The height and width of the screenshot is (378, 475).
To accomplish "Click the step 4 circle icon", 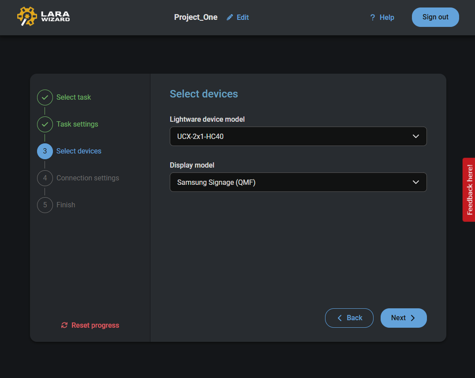I will [x=45, y=178].
